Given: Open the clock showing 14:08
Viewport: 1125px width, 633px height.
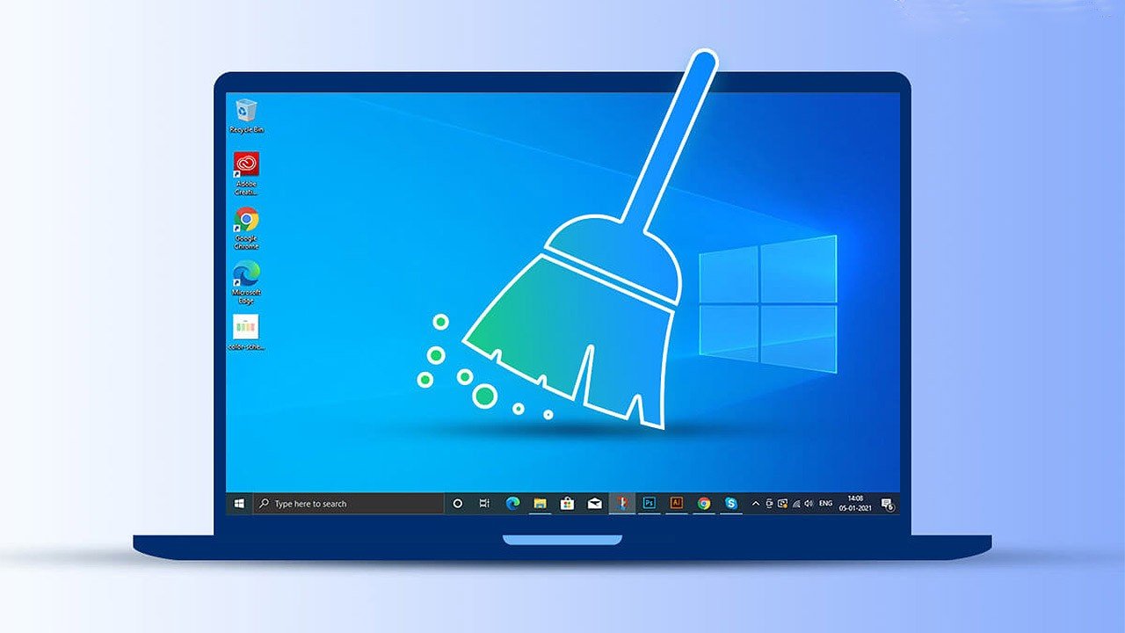Looking at the screenshot, I should point(855,504).
